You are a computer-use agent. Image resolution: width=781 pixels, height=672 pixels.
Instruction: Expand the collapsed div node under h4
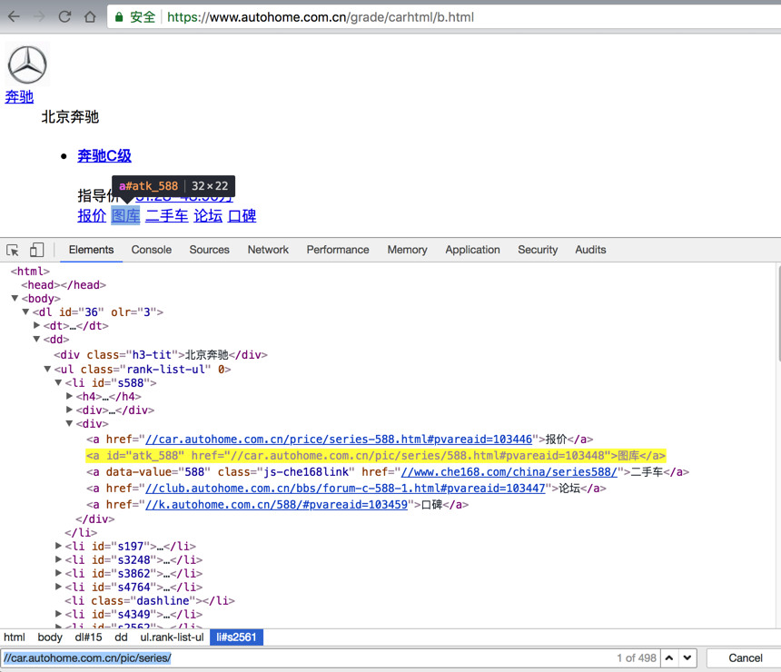click(69, 410)
